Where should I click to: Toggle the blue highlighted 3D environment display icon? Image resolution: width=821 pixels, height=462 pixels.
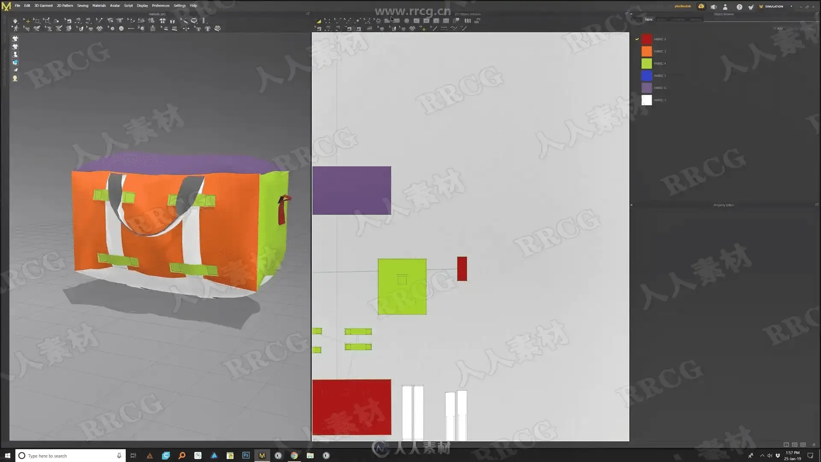pyautogui.click(x=15, y=62)
